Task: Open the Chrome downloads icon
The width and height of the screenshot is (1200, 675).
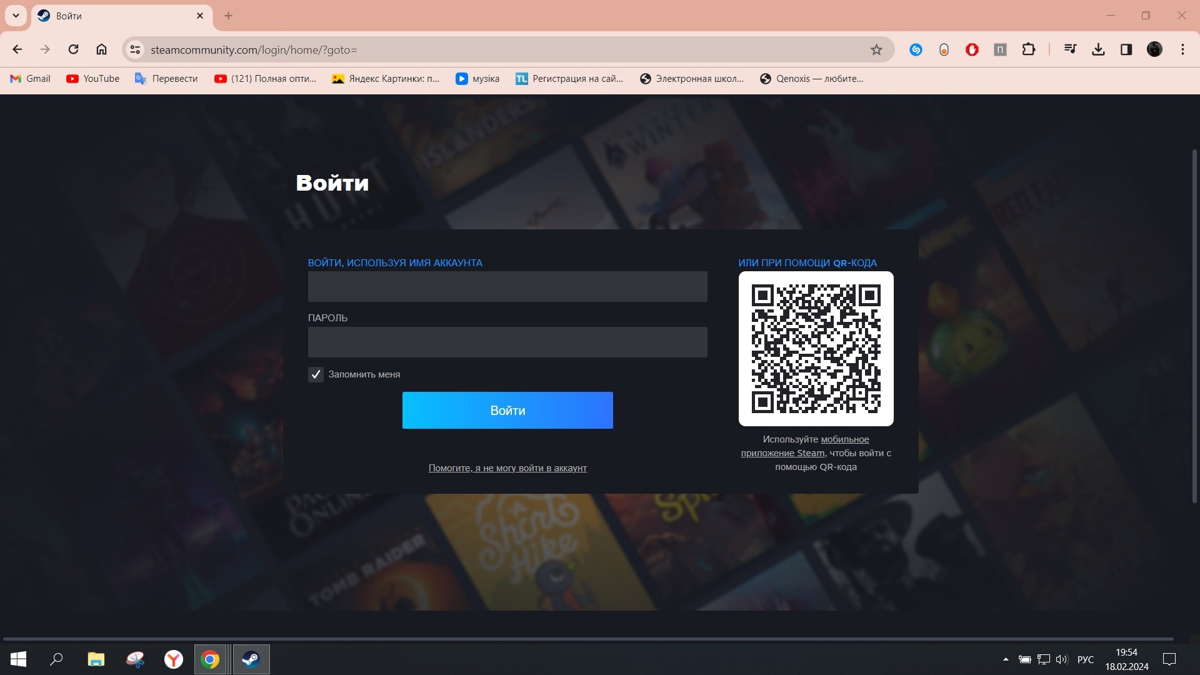Action: [x=1098, y=49]
